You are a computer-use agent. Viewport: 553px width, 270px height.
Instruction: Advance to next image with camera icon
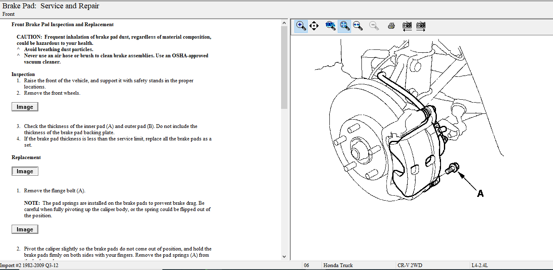[421, 26]
